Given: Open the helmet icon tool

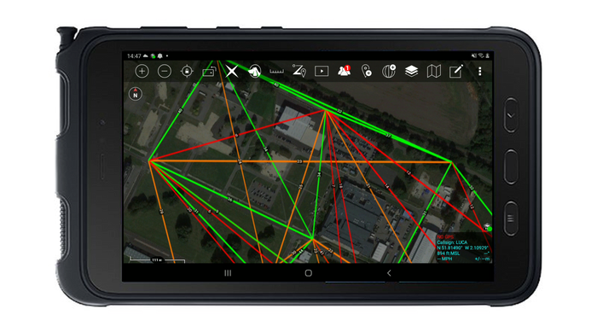Looking at the screenshot, I should [x=254, y=71].
